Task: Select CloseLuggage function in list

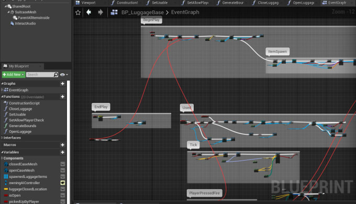Action: pyautogui.click(x=20, y=109)
